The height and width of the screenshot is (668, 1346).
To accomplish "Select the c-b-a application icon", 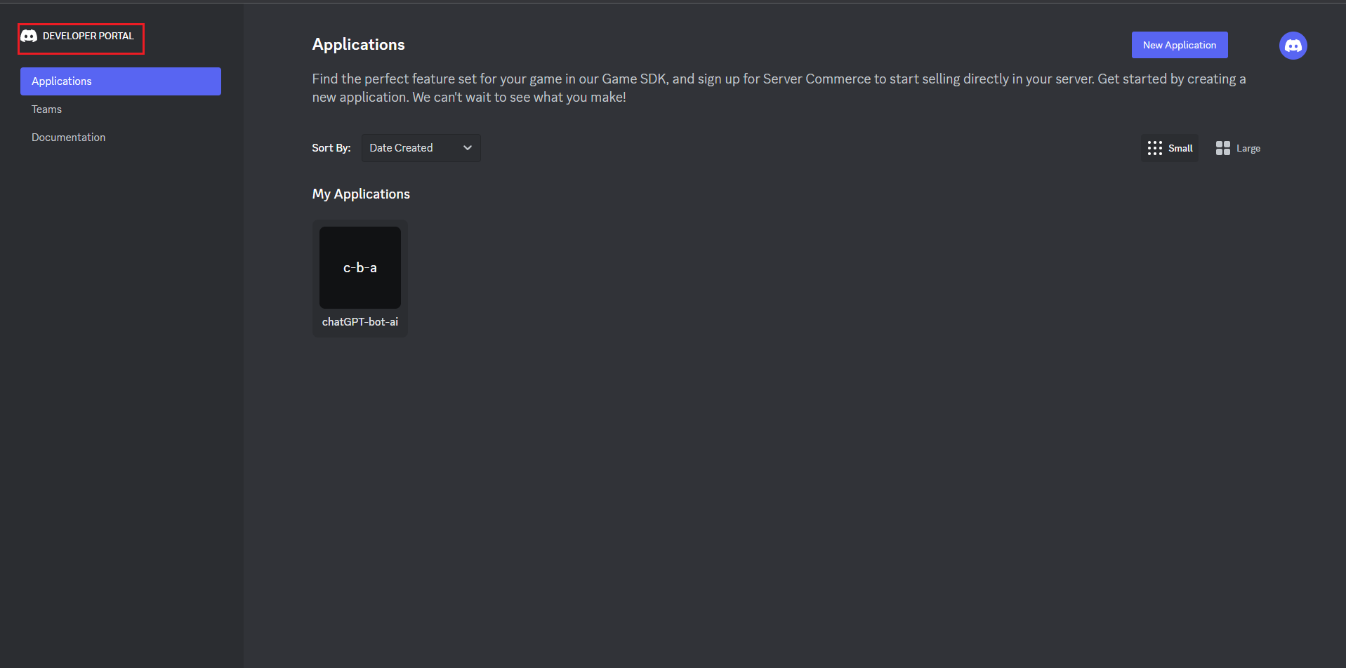I will point(359,267).
